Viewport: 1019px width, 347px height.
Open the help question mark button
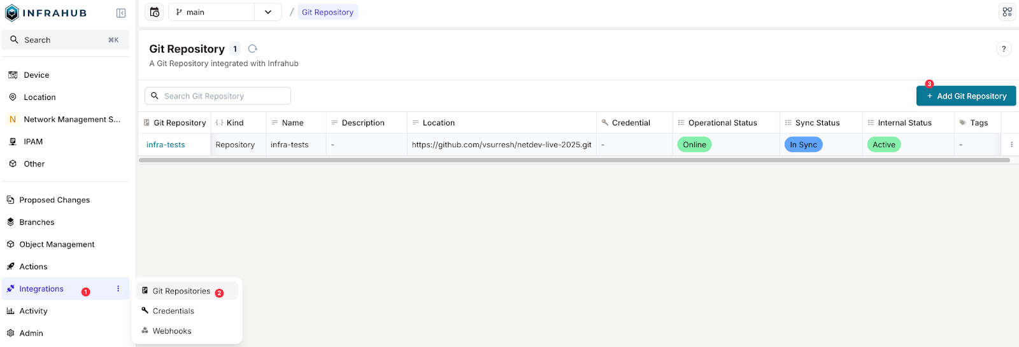point(1004,49)
